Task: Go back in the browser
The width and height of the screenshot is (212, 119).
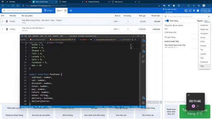Action: tap(3, 6)
